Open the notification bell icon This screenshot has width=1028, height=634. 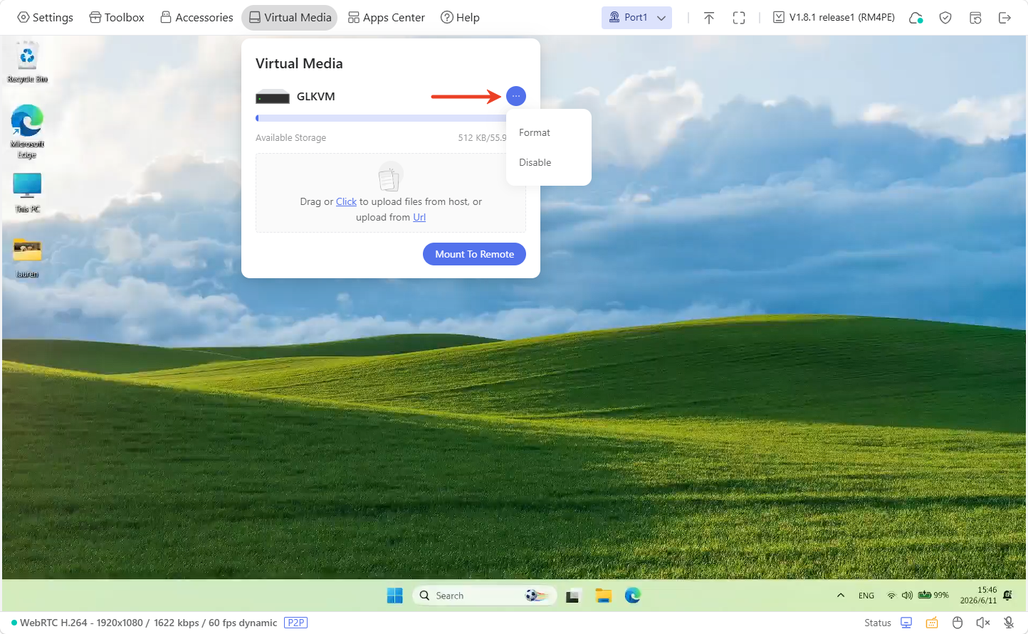(x=1008, y=596)
